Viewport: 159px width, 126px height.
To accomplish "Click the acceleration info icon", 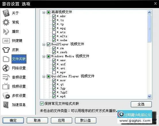I will point(6,105).
